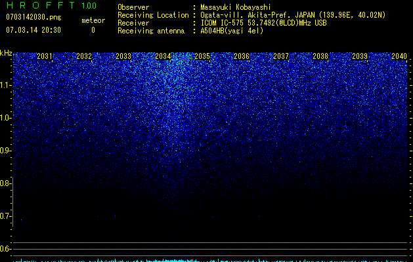
Task: Click the 2037 time marker
Action: (281, 56)
